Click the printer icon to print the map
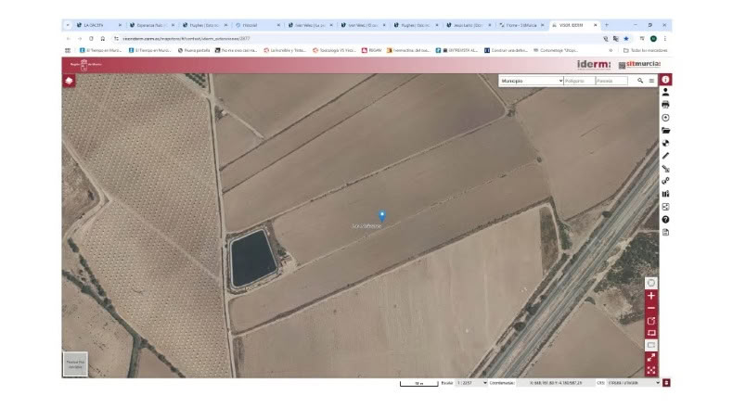Image resolution: width=733 pixels, height=408 pixels. tap(665, 105)
